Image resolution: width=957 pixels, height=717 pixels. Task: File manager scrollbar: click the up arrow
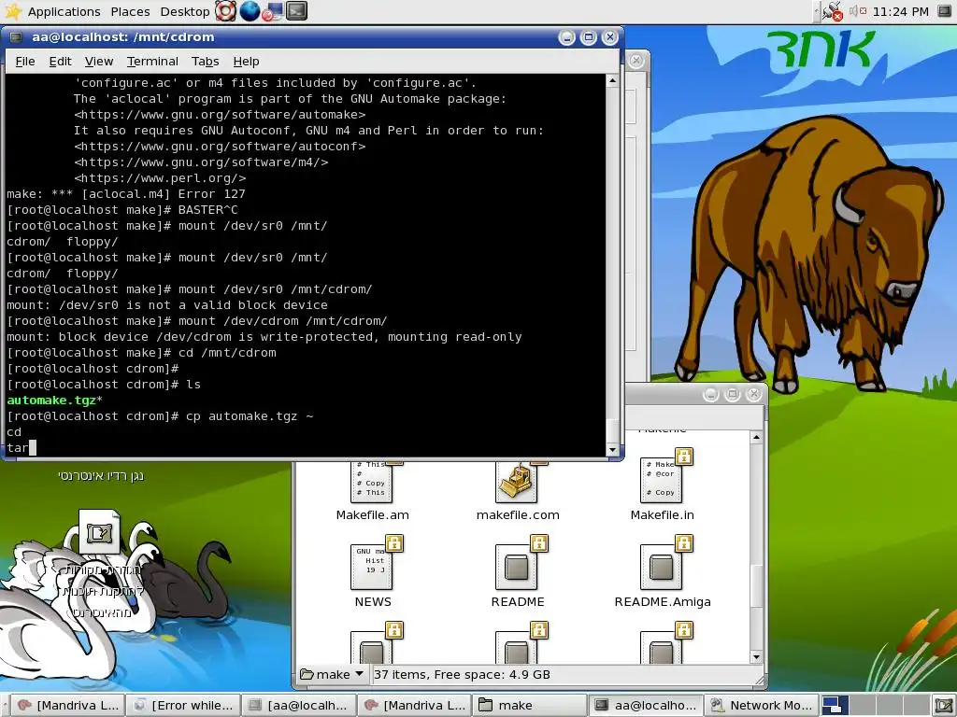click(757, 437)
